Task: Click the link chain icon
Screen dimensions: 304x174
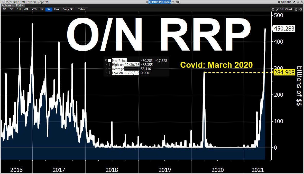Action: 178,2
